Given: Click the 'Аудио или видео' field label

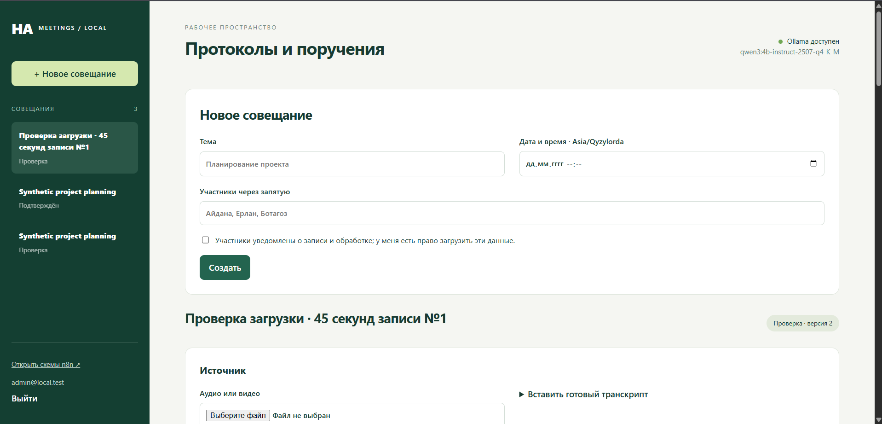Looking at the screenshot, I should pyautogui.click(x=230, y=394).
